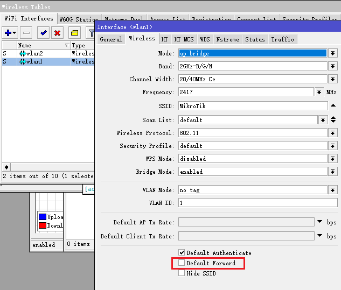Click the blue plus Add interface button
The width and height of the screenshot is (341, 290).
pos(9,33)
